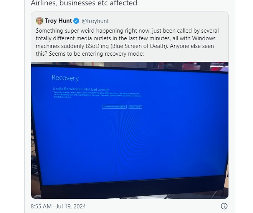
Task: Open the tweet info icon
Action: tap(224, 206)
